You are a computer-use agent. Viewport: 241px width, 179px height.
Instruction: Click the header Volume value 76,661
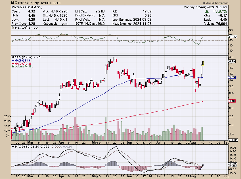coord(221,24)
